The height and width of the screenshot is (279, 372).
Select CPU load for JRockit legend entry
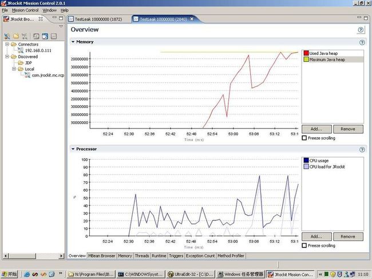click(x=333, y=166)
